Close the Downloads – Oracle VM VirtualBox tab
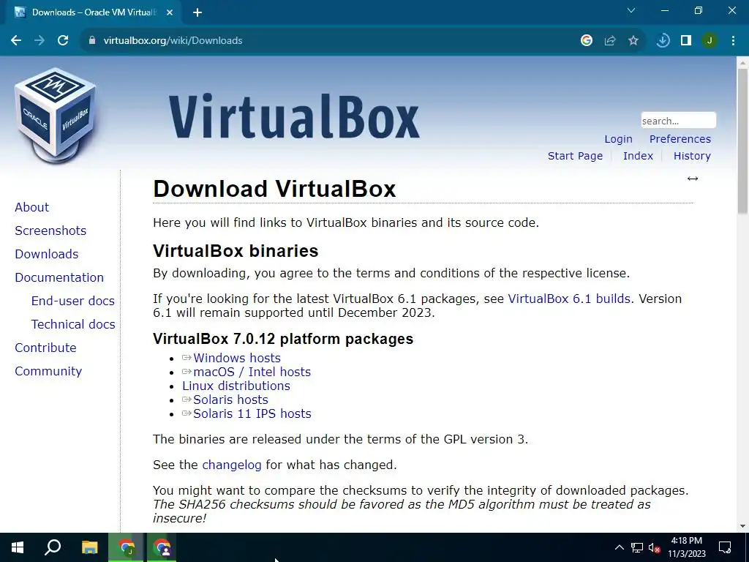This screenshot has height=562, width=749. [170, 12]
